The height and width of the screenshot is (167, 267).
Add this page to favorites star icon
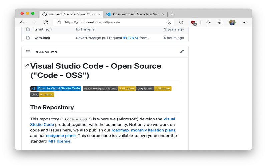tap(168, 22)
